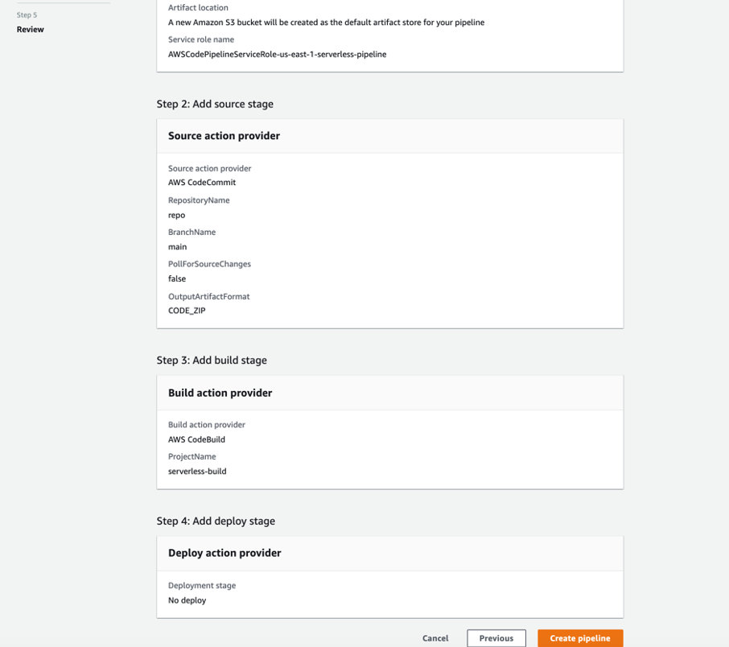Viewport: 729px width, 647px height.
Task: Click the serverless-build project name
Action: click(x=197, y=472)
